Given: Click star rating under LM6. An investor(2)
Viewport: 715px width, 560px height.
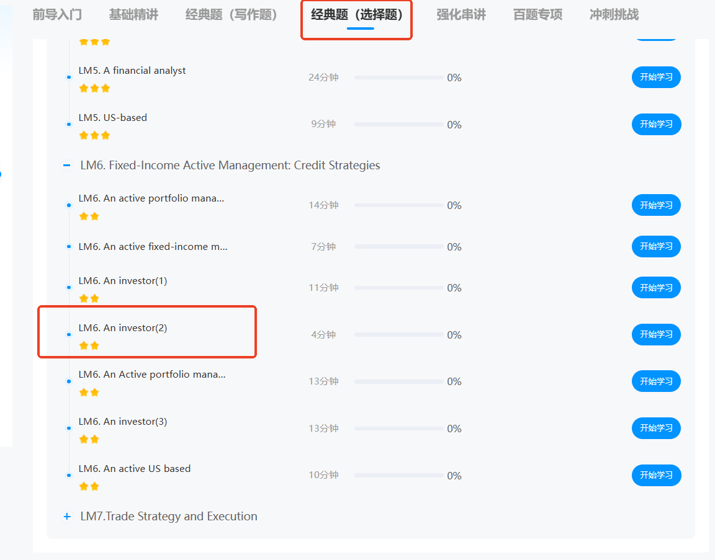Looking at the screenshot, I should [89, 345].
